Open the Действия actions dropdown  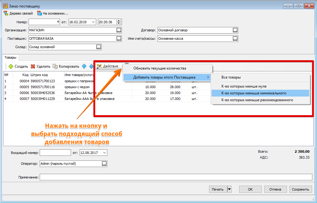click(110, 66)
